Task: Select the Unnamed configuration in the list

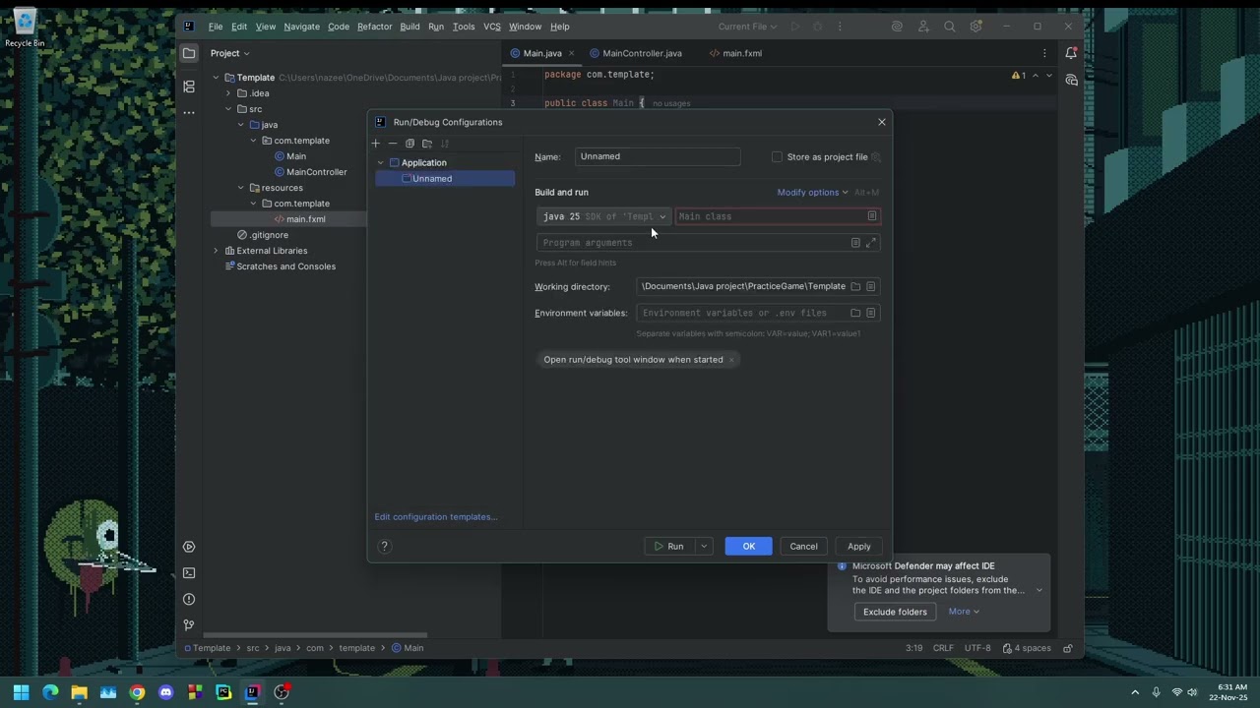Action: click(x=445, y=179)
